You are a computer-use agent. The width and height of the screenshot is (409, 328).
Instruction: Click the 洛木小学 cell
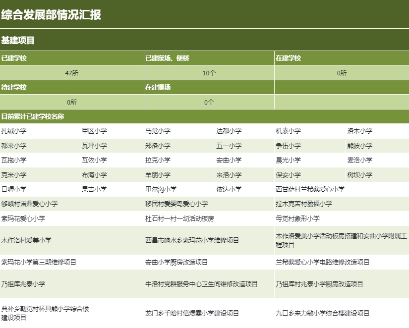tap(377, 131)
